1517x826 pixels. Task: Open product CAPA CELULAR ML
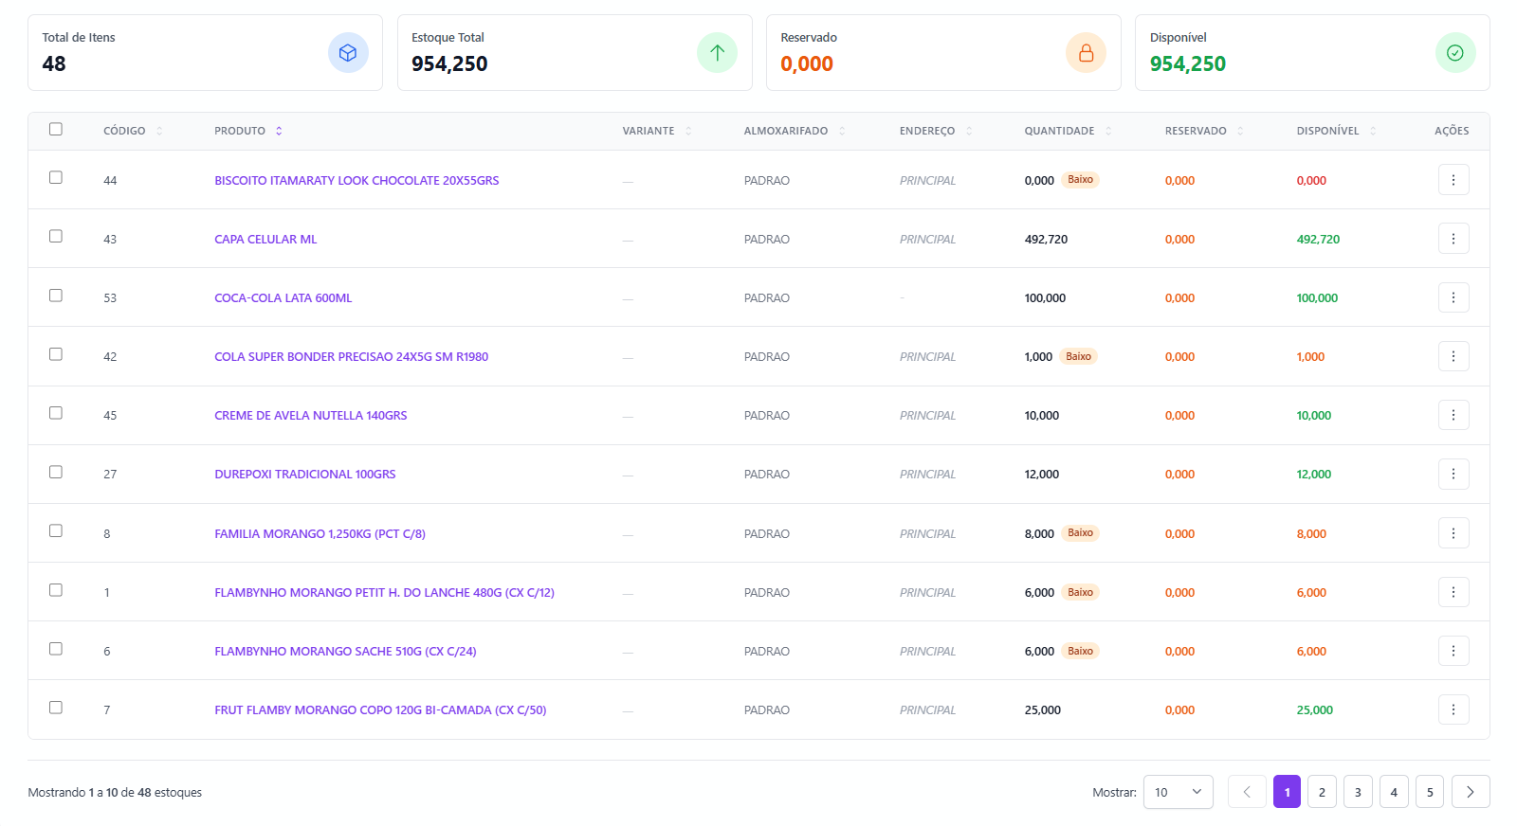tap(265, 239)
